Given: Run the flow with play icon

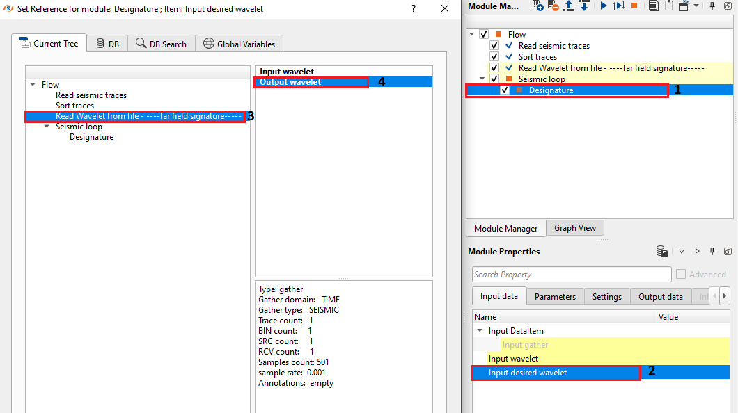Looking at the screenshot, I should pyautogui.click(x=603, y=6).
